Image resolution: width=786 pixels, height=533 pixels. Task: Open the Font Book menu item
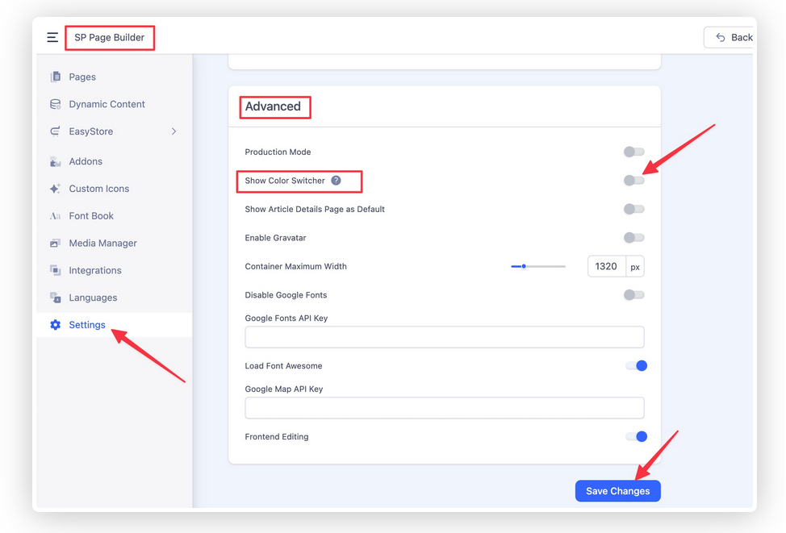click(90, 216)
